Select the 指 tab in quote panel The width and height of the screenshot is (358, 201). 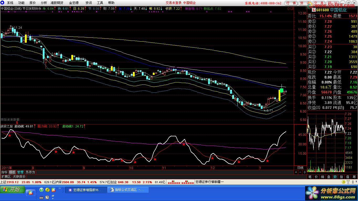point(341,177)
